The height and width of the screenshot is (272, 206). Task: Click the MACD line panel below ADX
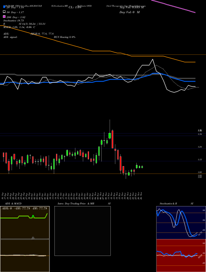pos(25,256)
